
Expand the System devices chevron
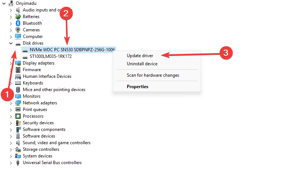point(11,156)
